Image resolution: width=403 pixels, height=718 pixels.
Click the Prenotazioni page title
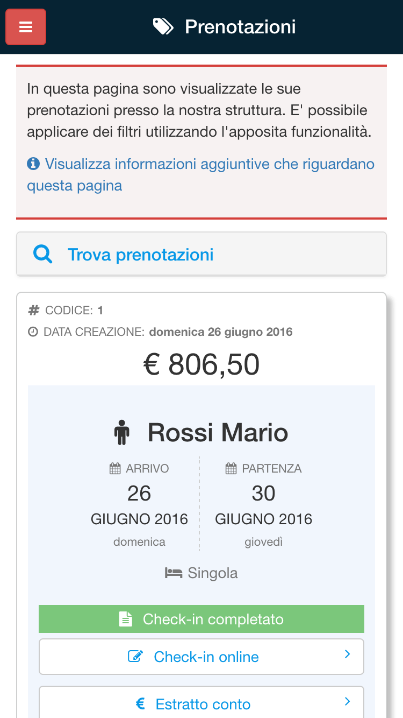tap(240, 26)
